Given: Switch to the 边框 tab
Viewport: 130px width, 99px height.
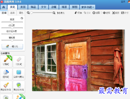Looking at the screenshot, I should coord(54,7).
